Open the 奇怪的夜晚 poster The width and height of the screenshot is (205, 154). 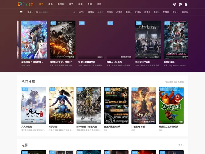pos(176,40)
